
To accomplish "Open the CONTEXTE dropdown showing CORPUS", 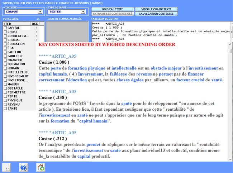I will click(40, 12).
